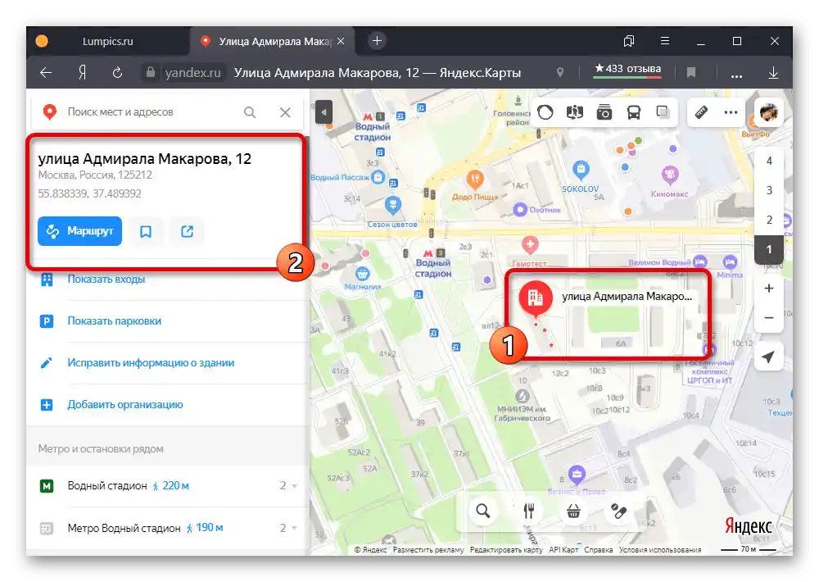Open browser downloads arrow icon
819x582 pixels.
tap(774, 73)
